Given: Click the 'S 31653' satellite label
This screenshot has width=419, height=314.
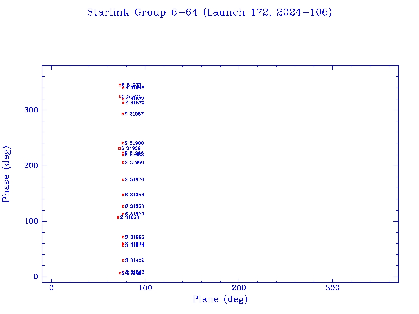Looking at the screenshot, I should point(134,206).
